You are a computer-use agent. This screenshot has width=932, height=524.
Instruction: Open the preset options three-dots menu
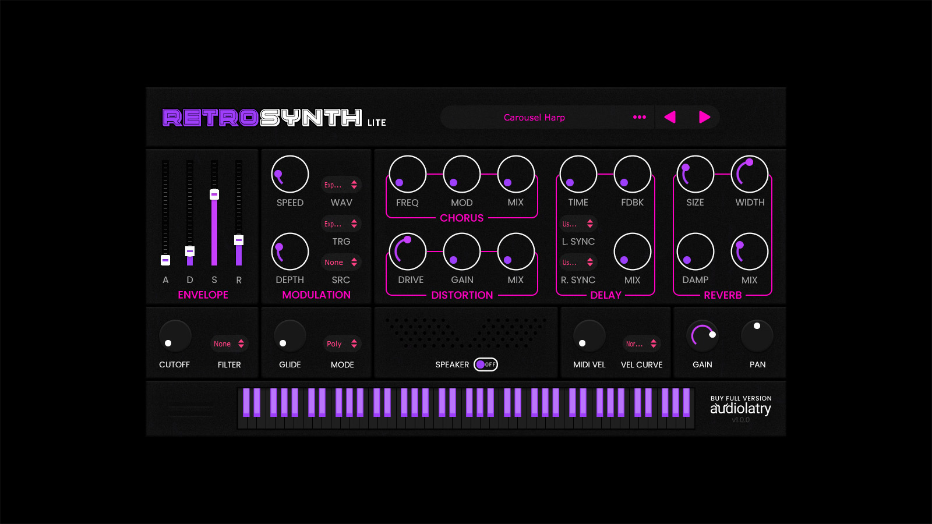pyautogui.click(x=640, y=117)
